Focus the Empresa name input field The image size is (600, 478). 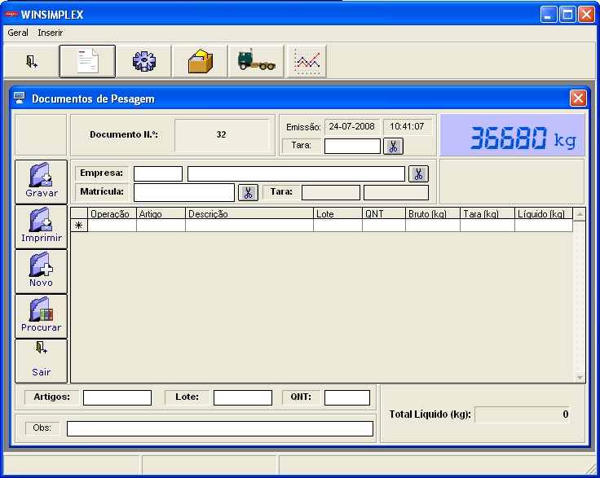tap(296, 173)
